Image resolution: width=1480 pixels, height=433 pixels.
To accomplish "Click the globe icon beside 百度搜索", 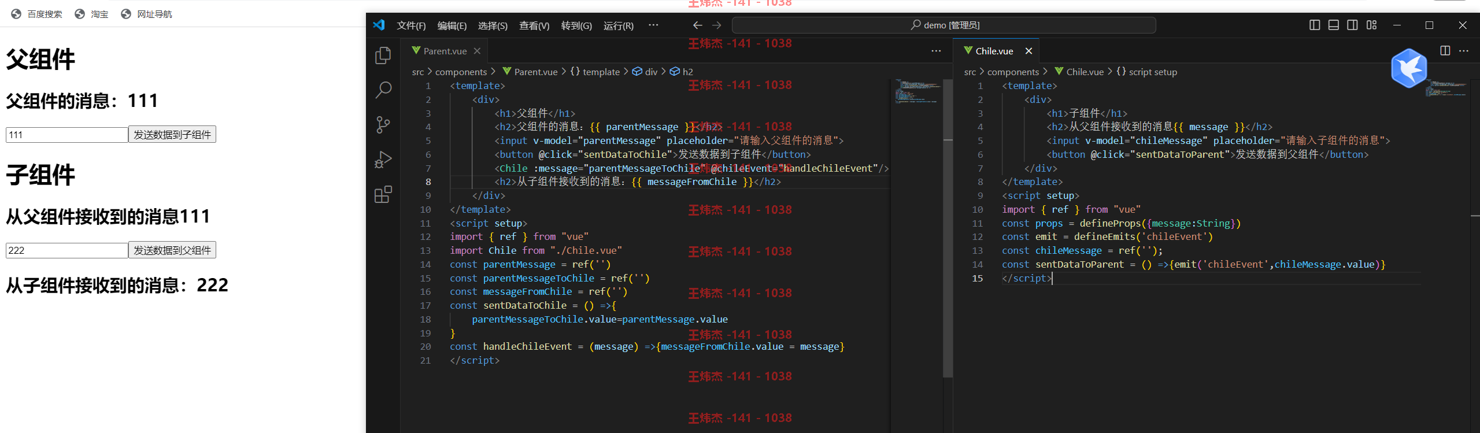I will [16, 14].
